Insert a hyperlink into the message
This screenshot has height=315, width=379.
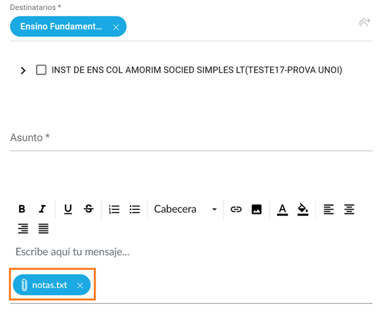click(x=236, y=209)
